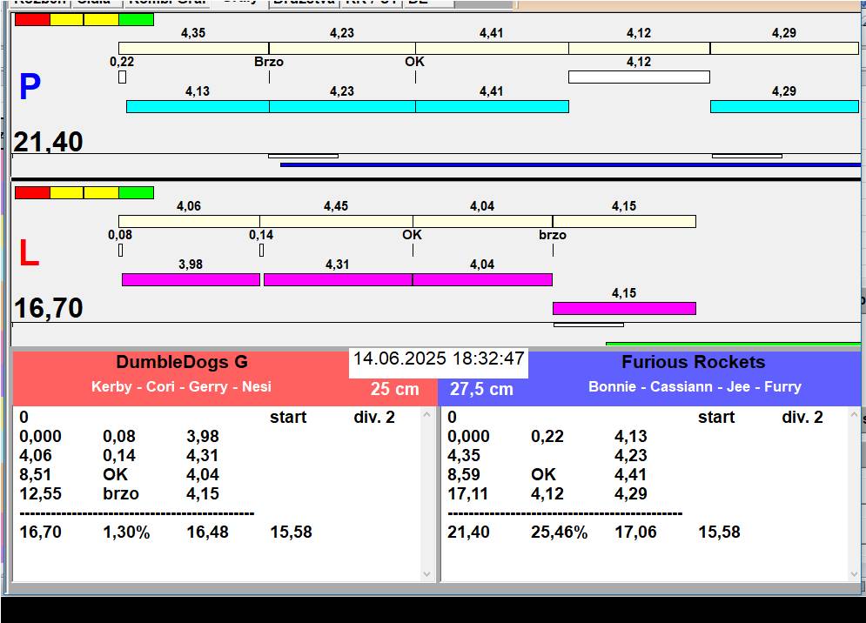866x623 pixels.
Task: Click 'Kerby - Cori - Gerry - Nesi' lineup
Action: (x=181, y=386)
